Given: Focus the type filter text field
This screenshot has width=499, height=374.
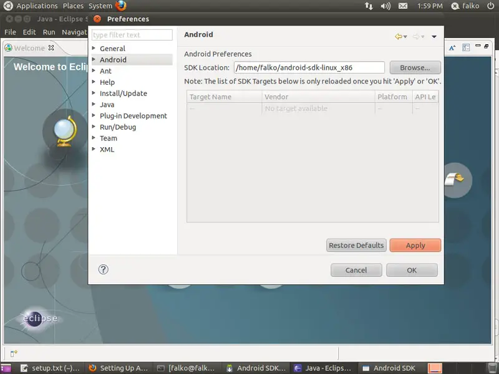Looking at the screenshot, I should click(132, 35).
